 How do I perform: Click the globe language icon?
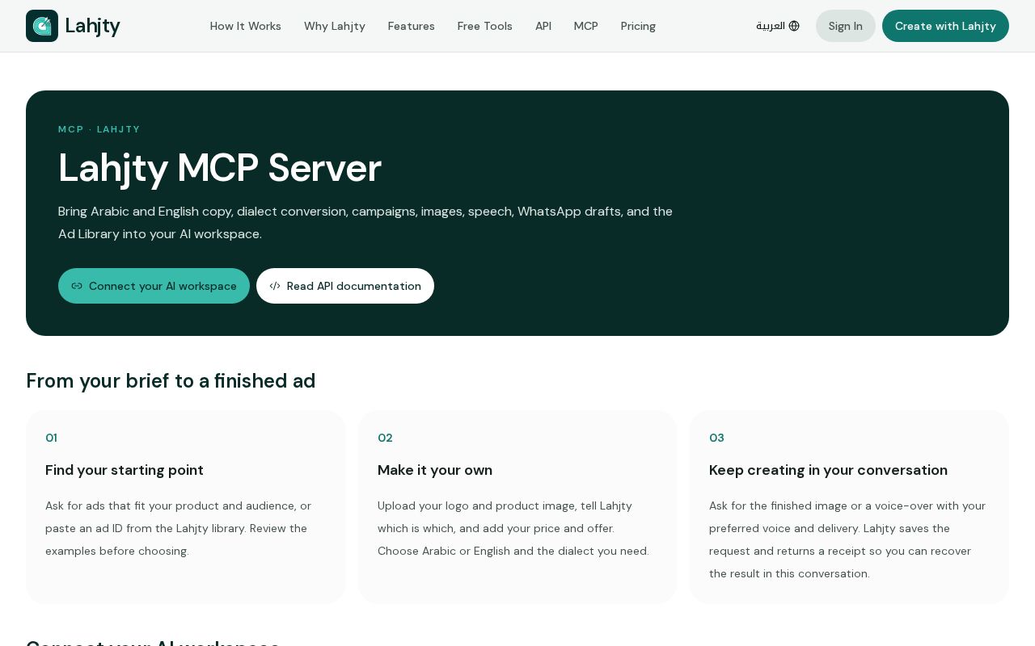coord(794,26)
